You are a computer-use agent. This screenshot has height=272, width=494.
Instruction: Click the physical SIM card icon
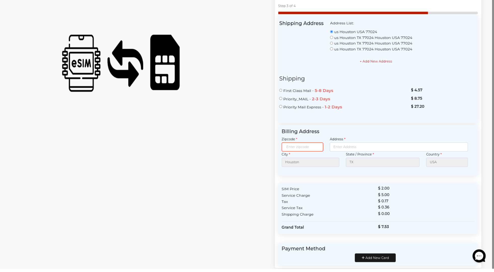pyautogui.click(x=165, y=62)
